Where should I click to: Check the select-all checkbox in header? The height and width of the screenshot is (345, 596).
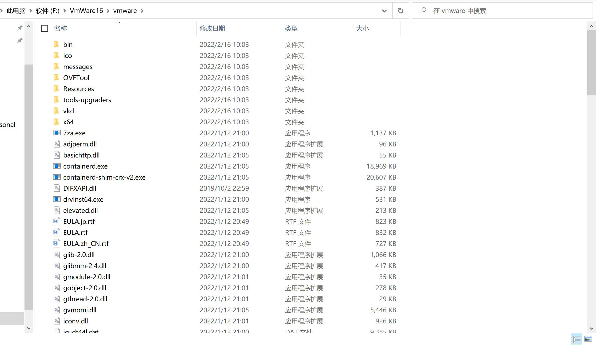(45, 28)
